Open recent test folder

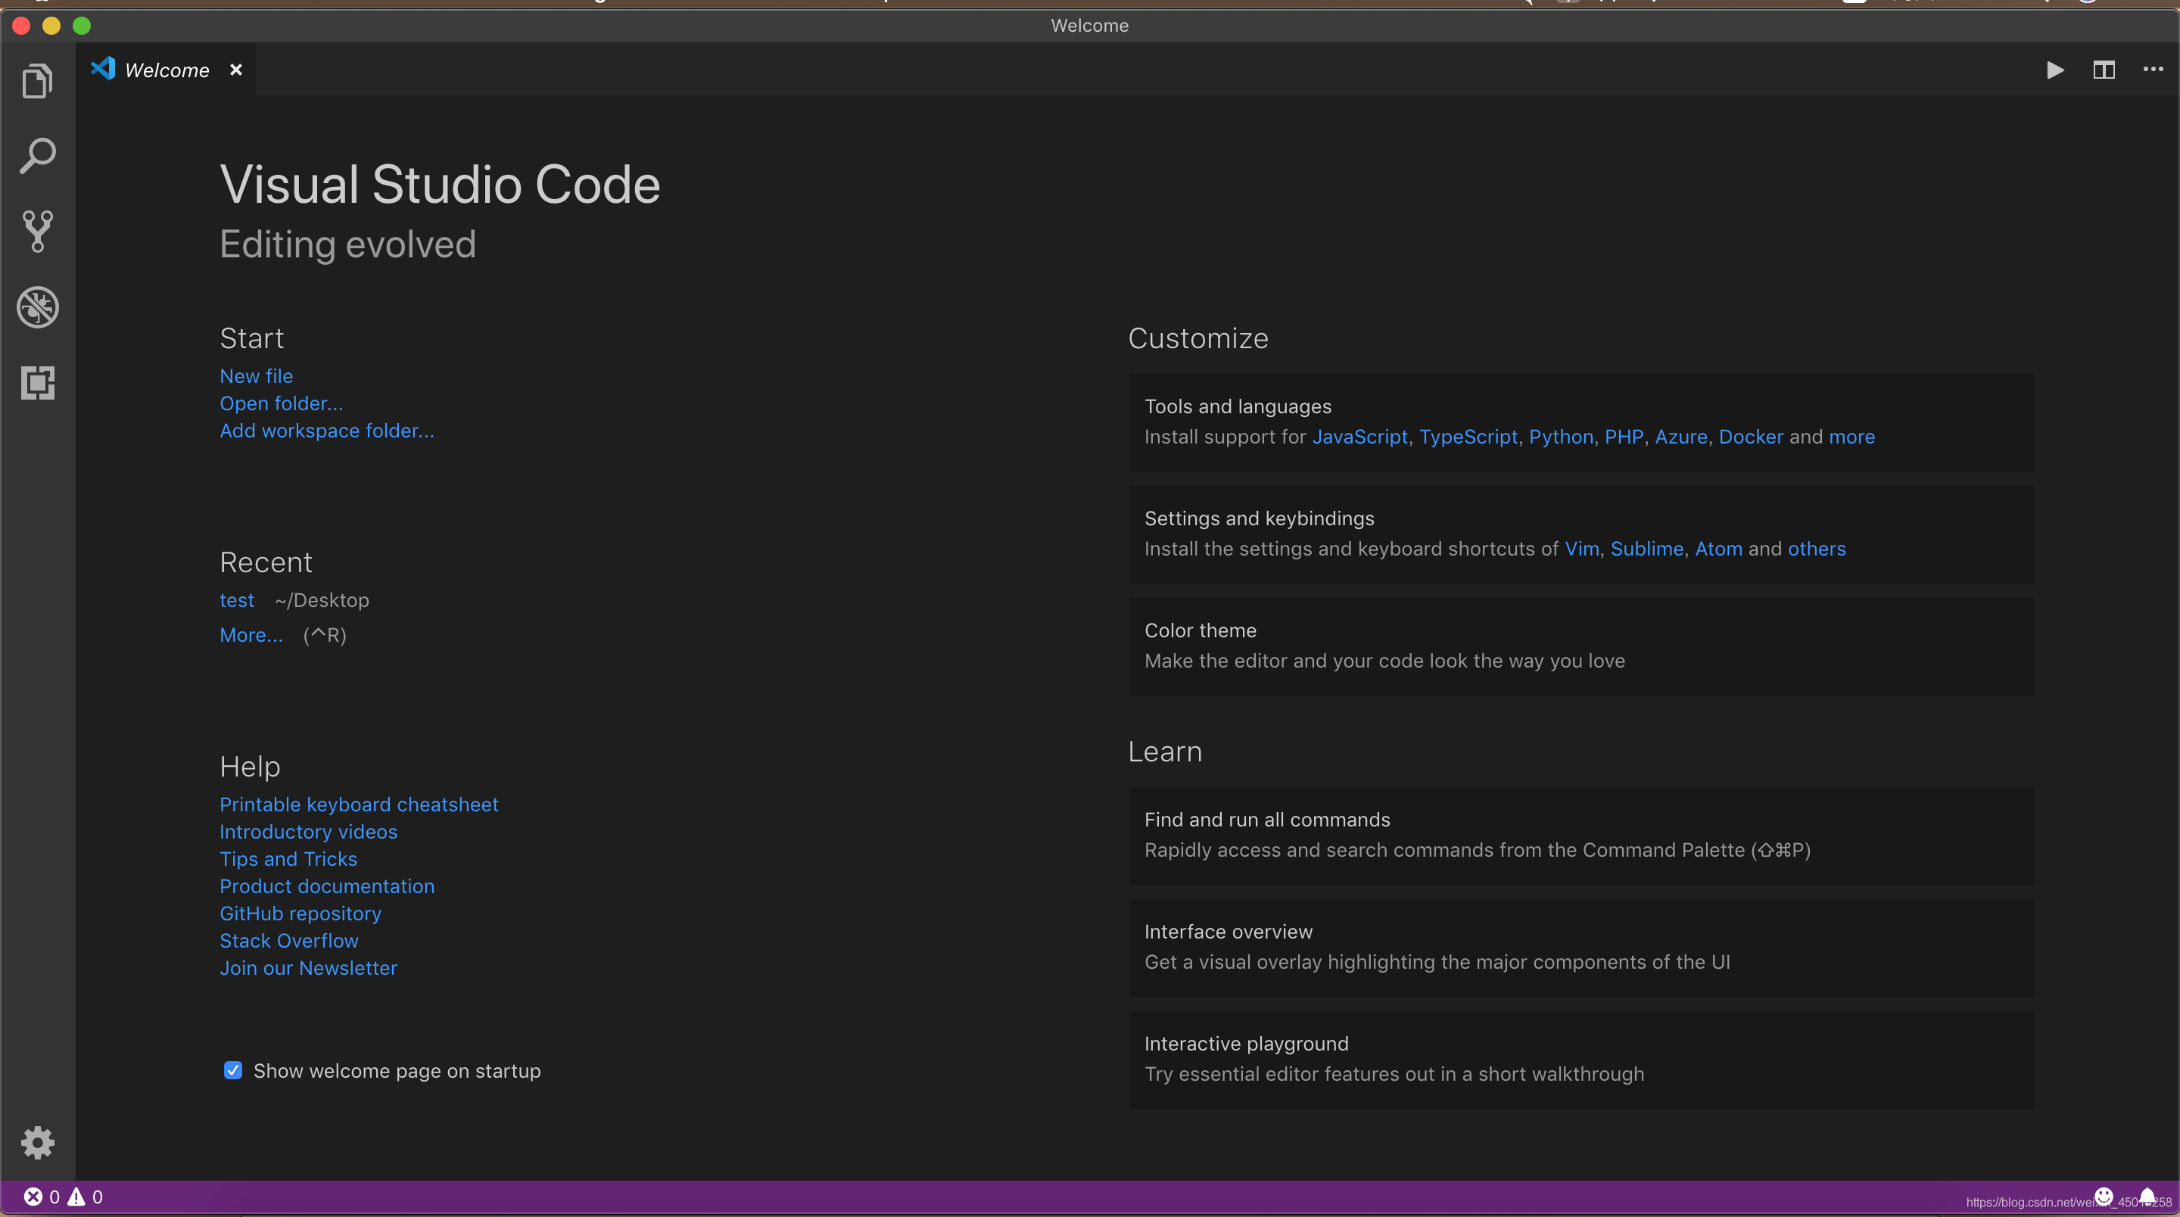tap(237, 600)
